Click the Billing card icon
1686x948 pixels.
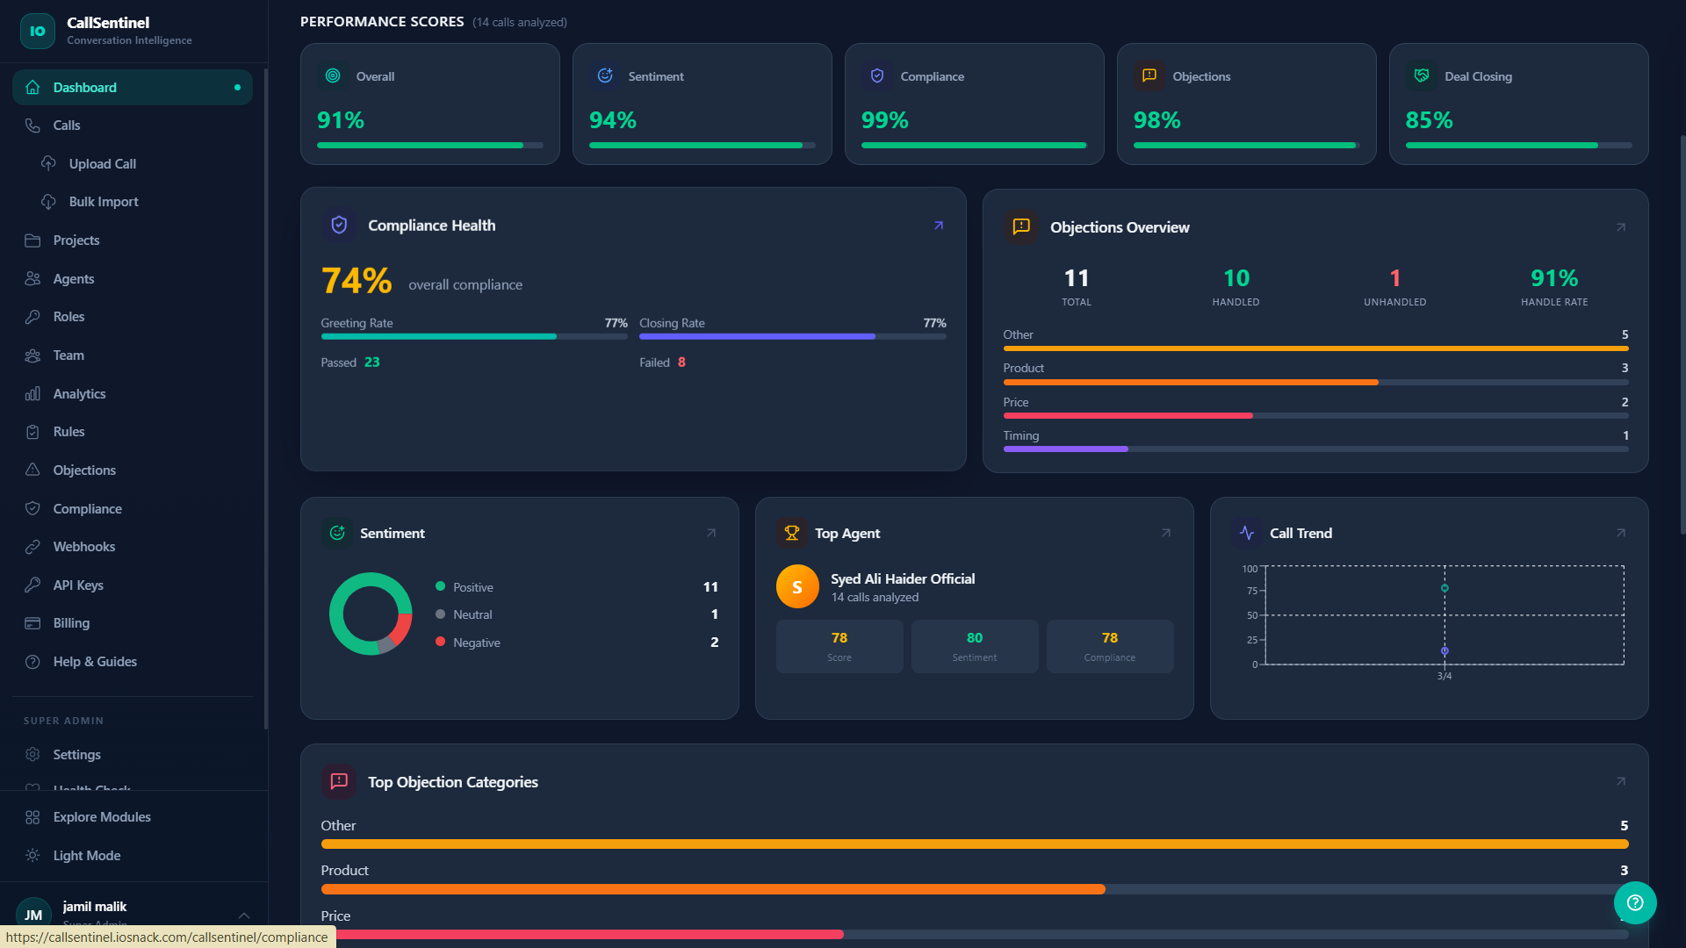[x=32, y=623]
